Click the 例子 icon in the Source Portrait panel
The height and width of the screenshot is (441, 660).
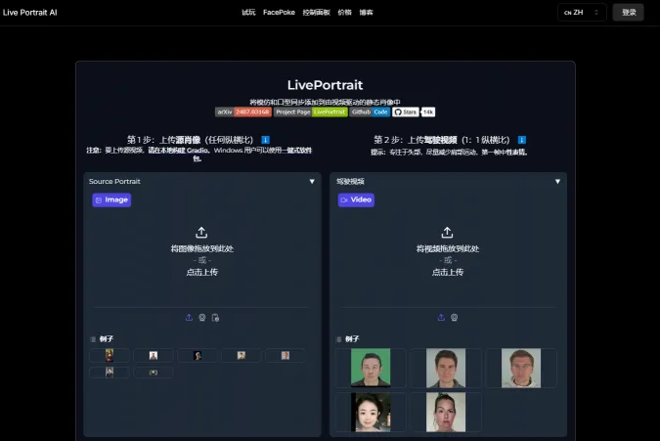93,339
